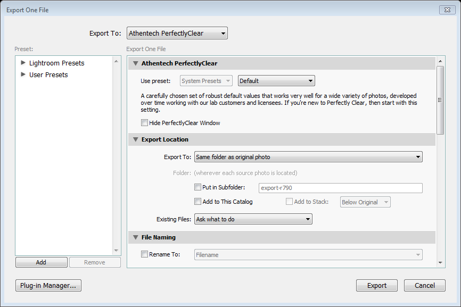Enable the Rename To checkbox
461x307 pixels.
pyautogui.click(x=145, y=254)
